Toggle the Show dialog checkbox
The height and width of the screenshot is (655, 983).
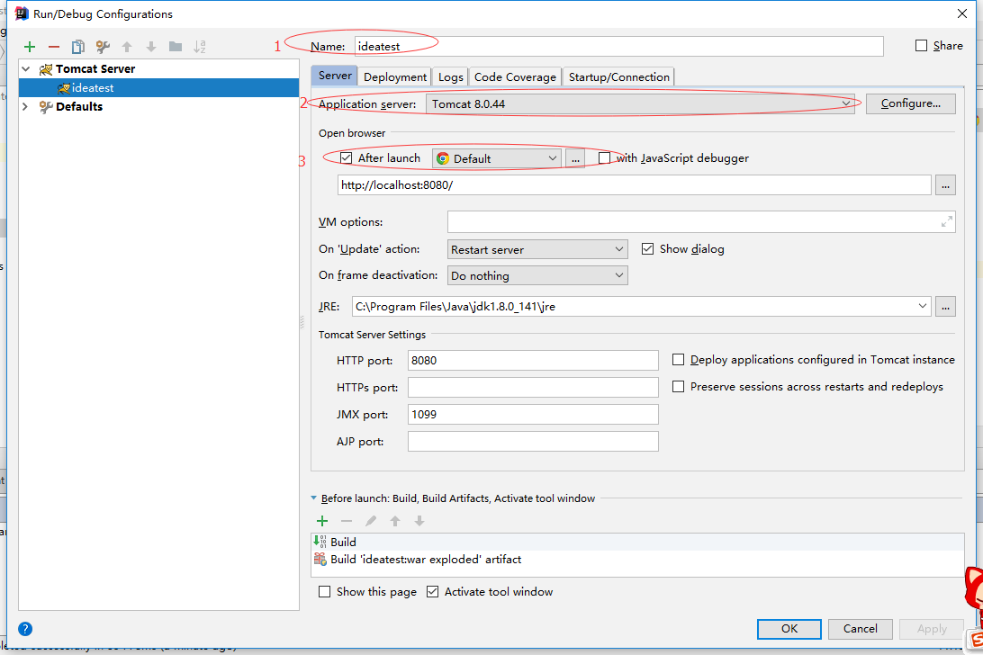(x=647, y=249)
